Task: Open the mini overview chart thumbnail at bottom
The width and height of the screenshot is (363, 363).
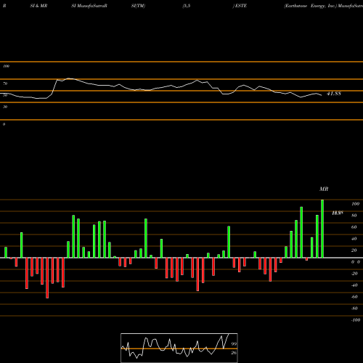Action: (x=179, y=348)
